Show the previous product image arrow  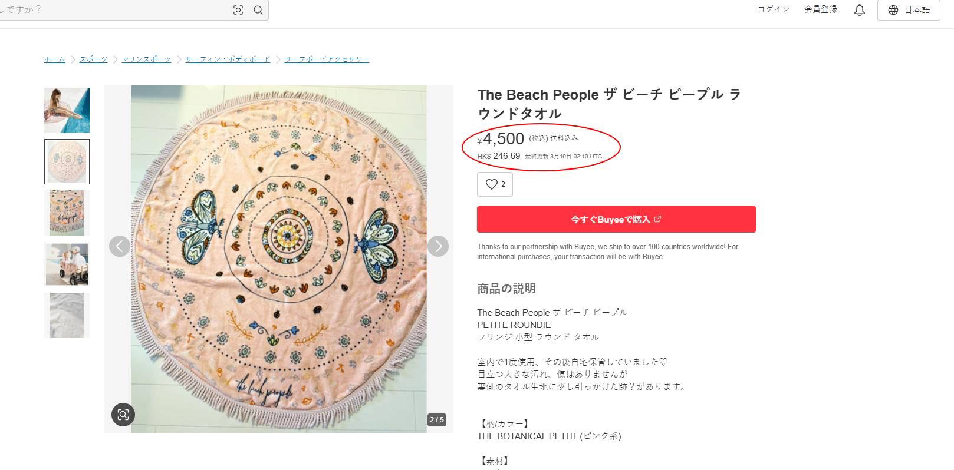pyautogui.click(x=120, y=246)
